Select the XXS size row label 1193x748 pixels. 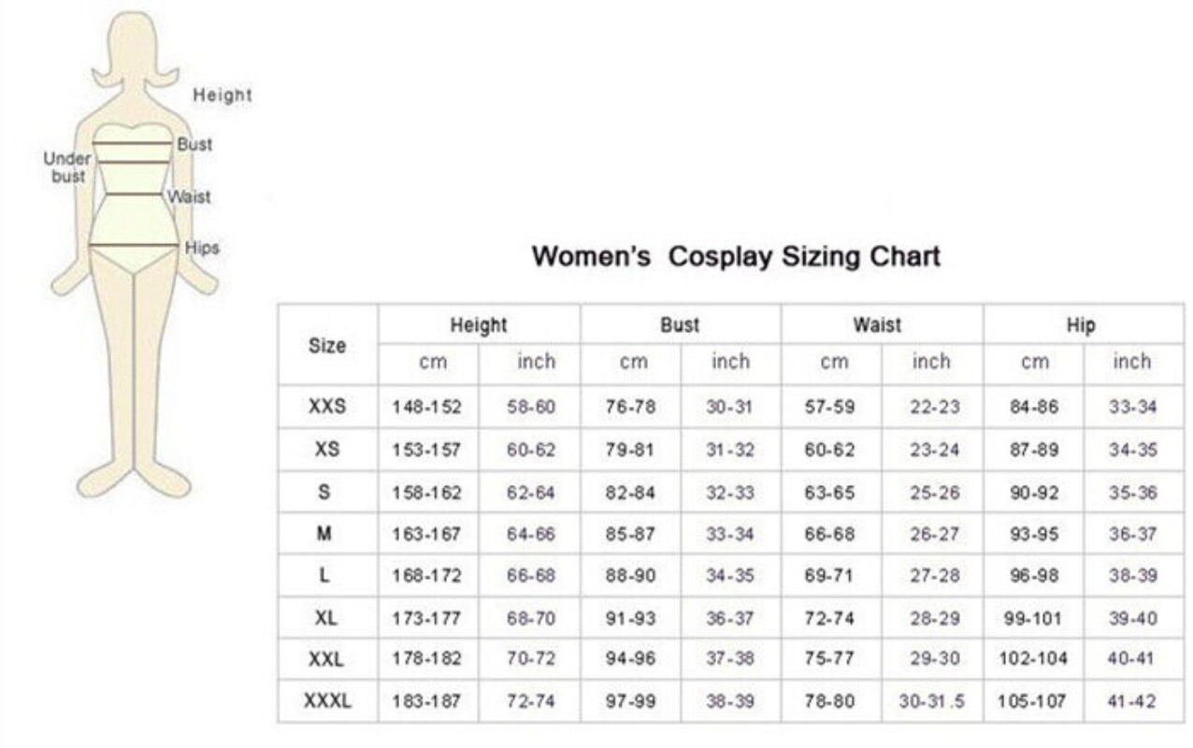327,407
